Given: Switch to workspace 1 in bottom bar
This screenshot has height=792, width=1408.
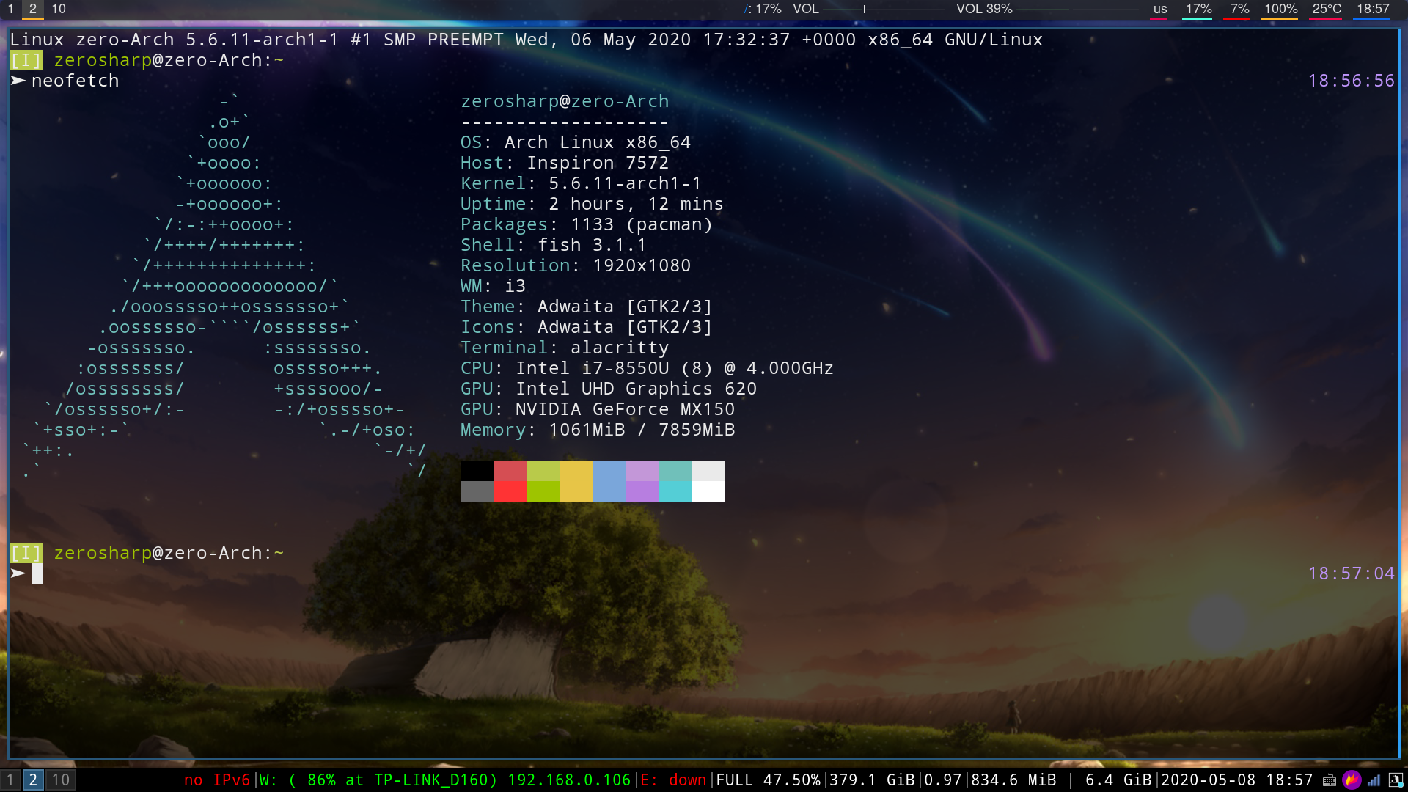Looking at the screenshot, I should click(x=10, y=780).
